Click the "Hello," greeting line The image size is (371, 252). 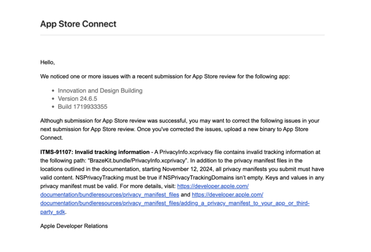click(47, 62)
